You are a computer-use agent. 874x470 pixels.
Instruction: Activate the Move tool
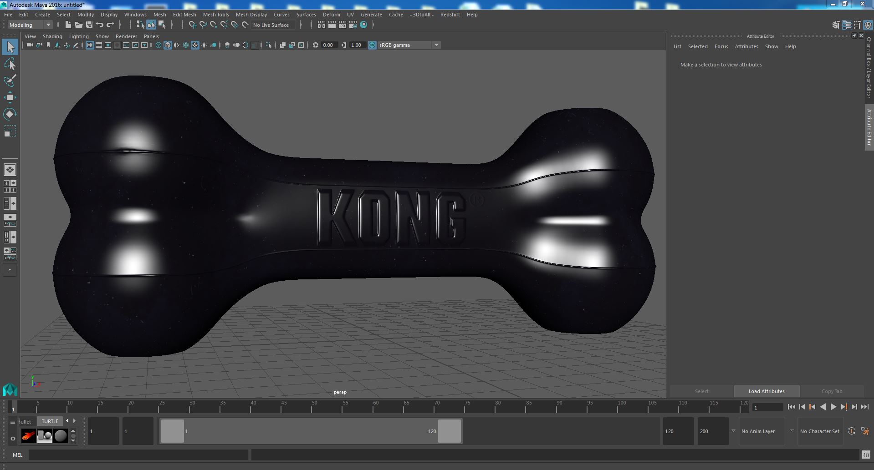pyautogui.click(x=10, y=97)
